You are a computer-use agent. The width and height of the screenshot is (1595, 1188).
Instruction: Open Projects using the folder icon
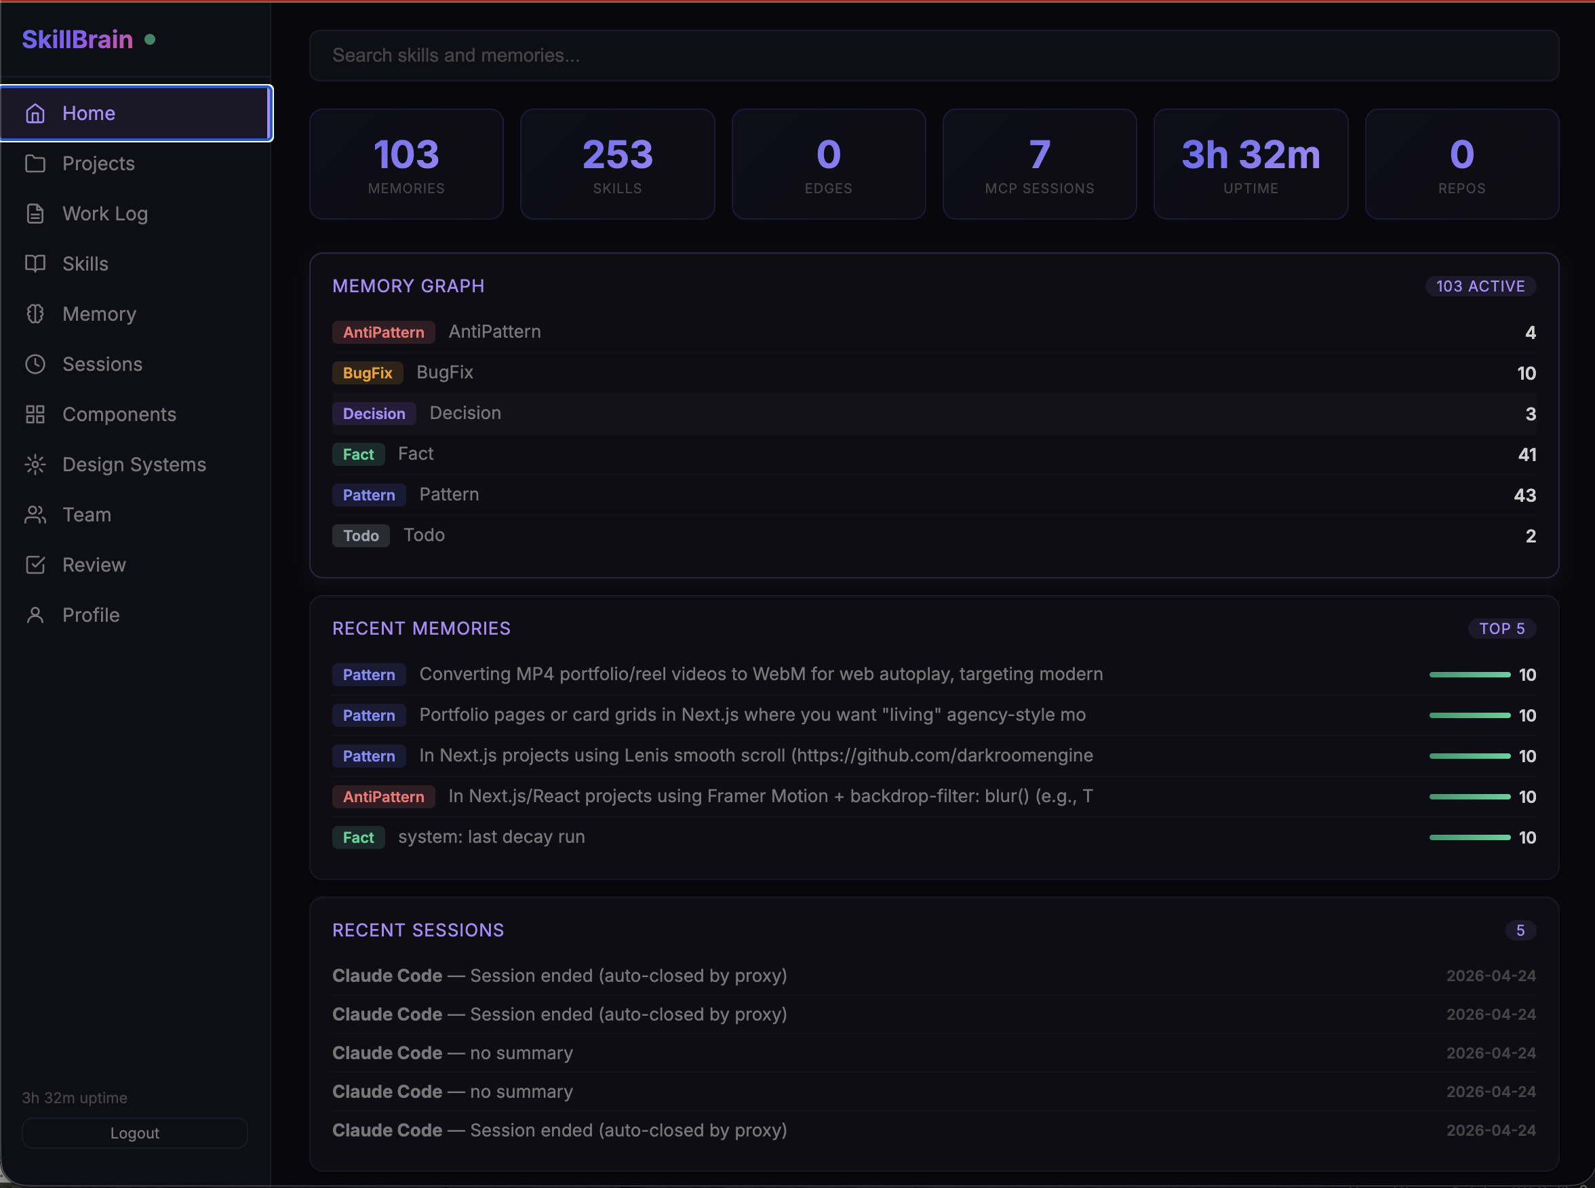tap(35, 163)
